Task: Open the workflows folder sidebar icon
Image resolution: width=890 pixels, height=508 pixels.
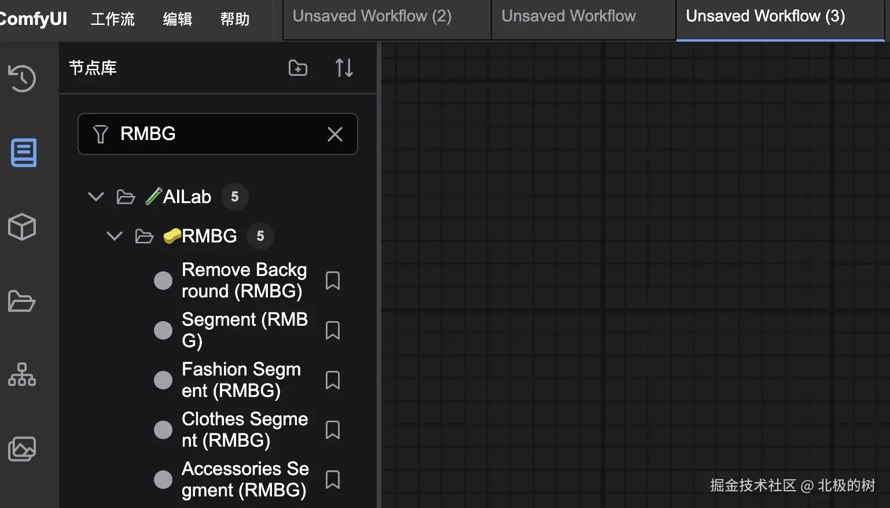Action: [x=22, y=301]
